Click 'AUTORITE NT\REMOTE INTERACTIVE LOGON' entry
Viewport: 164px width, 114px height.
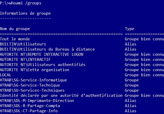pyautogui.click(x=41, y=54)
